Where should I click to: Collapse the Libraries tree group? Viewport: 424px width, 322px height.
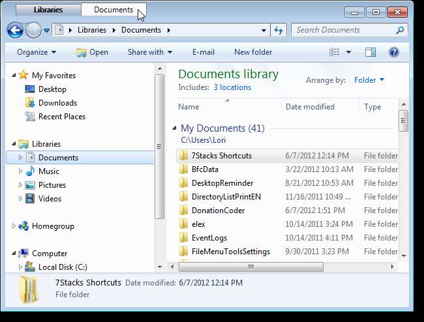coord(14,144)
